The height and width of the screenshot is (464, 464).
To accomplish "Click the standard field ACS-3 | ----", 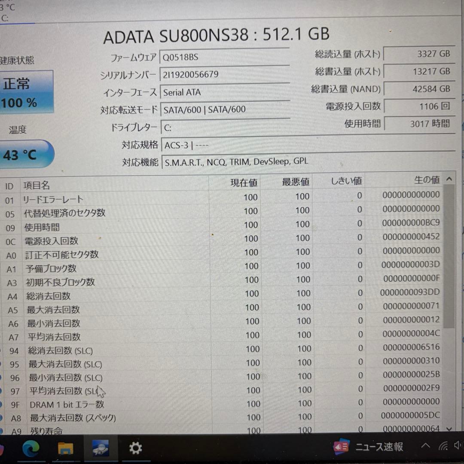I will click(308, 144).
